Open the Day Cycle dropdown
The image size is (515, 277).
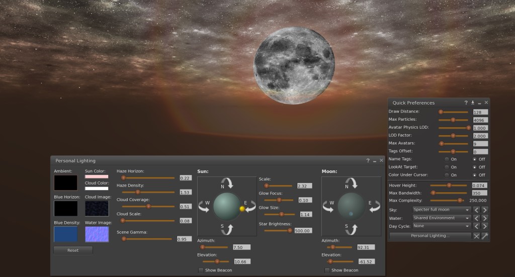click(441, 226)
